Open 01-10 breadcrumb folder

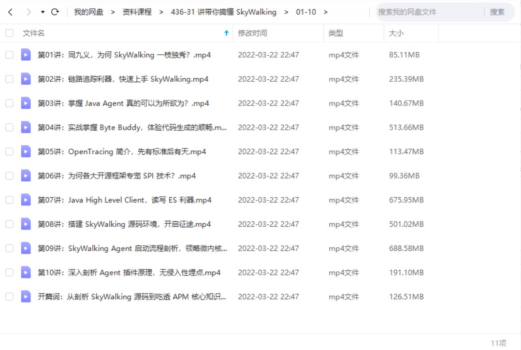306,12
